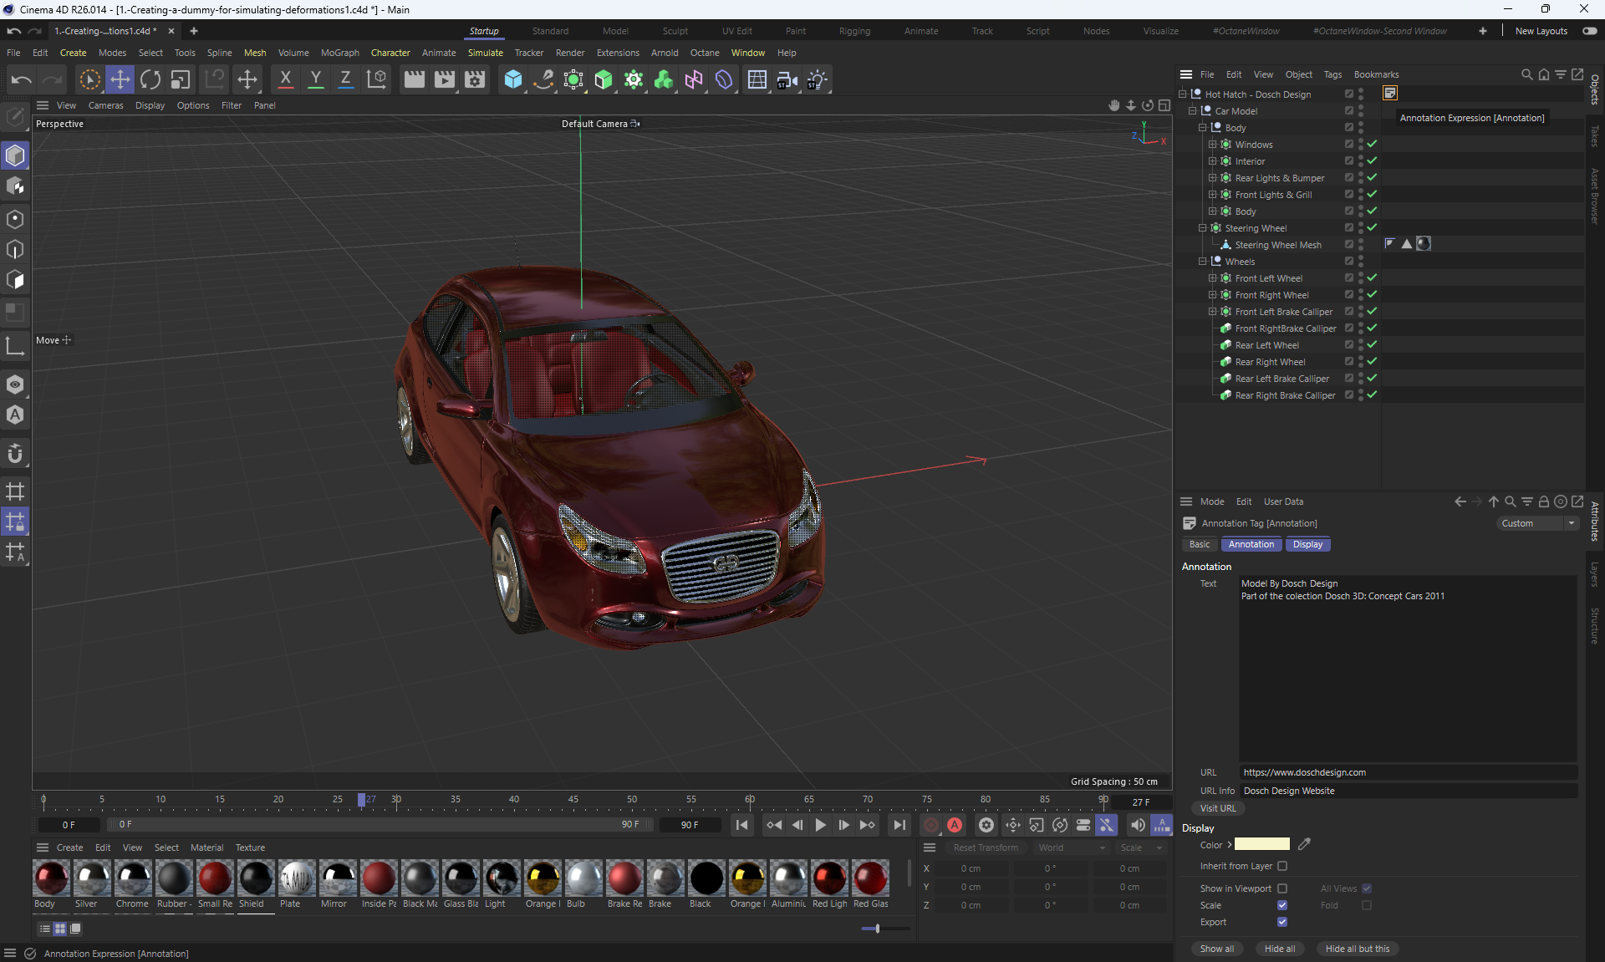Click the Visit URL button
Viewport: 1605px width, 962px height.
click(x=1218, y=808)
